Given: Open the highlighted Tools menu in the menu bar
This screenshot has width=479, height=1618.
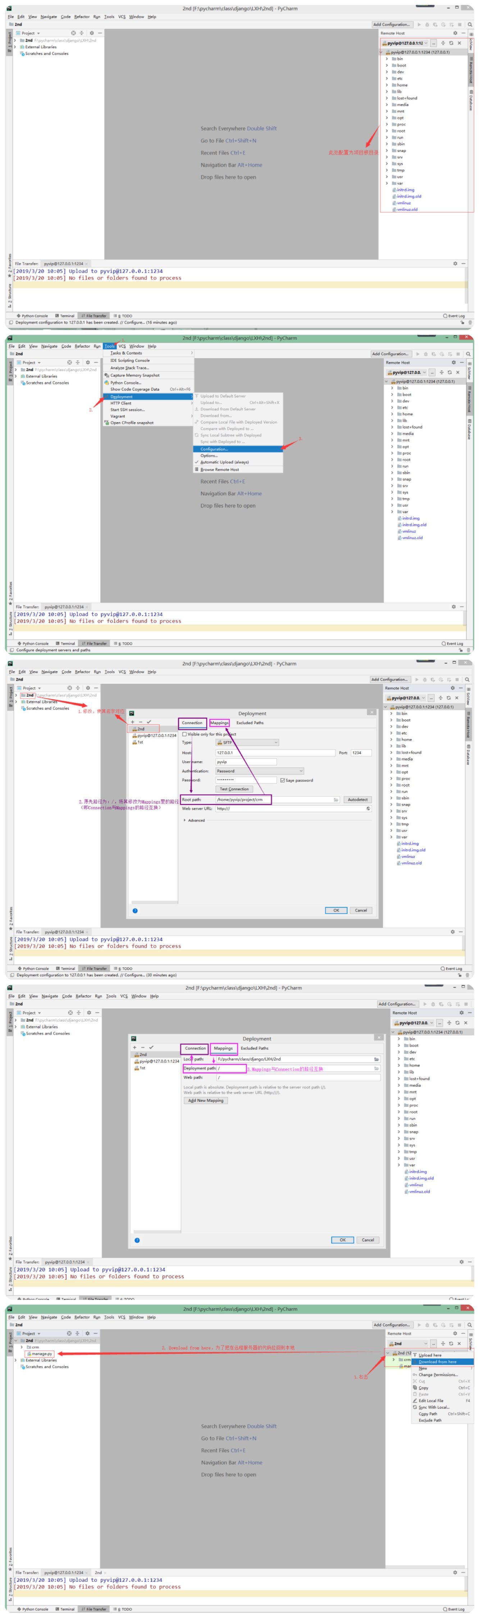Looking at the screenshot, I should tap(109, 346).
